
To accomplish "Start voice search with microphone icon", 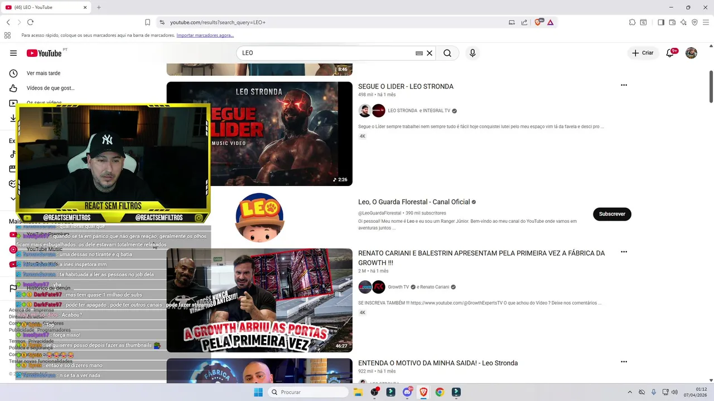I will (x=472, y=53).
